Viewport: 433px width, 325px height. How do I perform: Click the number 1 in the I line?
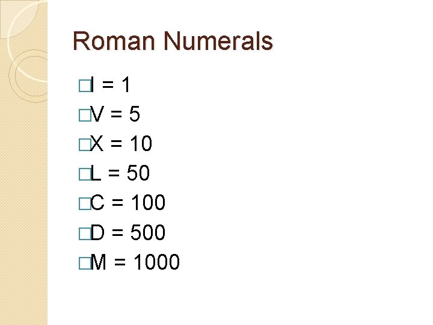pyautogui.click(x=125, y=85)
